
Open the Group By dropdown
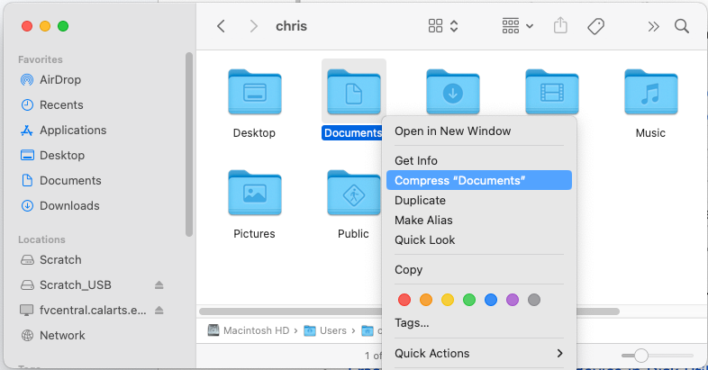click(x=517, y=26)
